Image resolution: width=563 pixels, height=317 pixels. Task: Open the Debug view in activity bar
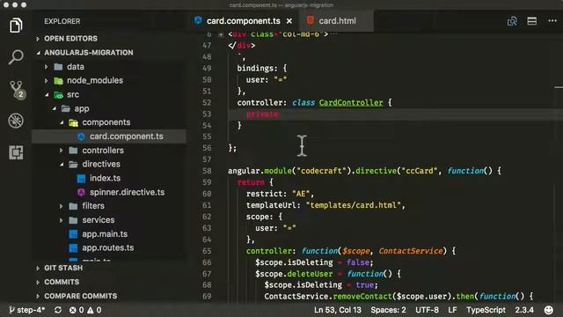pyautogui.click(x=16, y=121)
